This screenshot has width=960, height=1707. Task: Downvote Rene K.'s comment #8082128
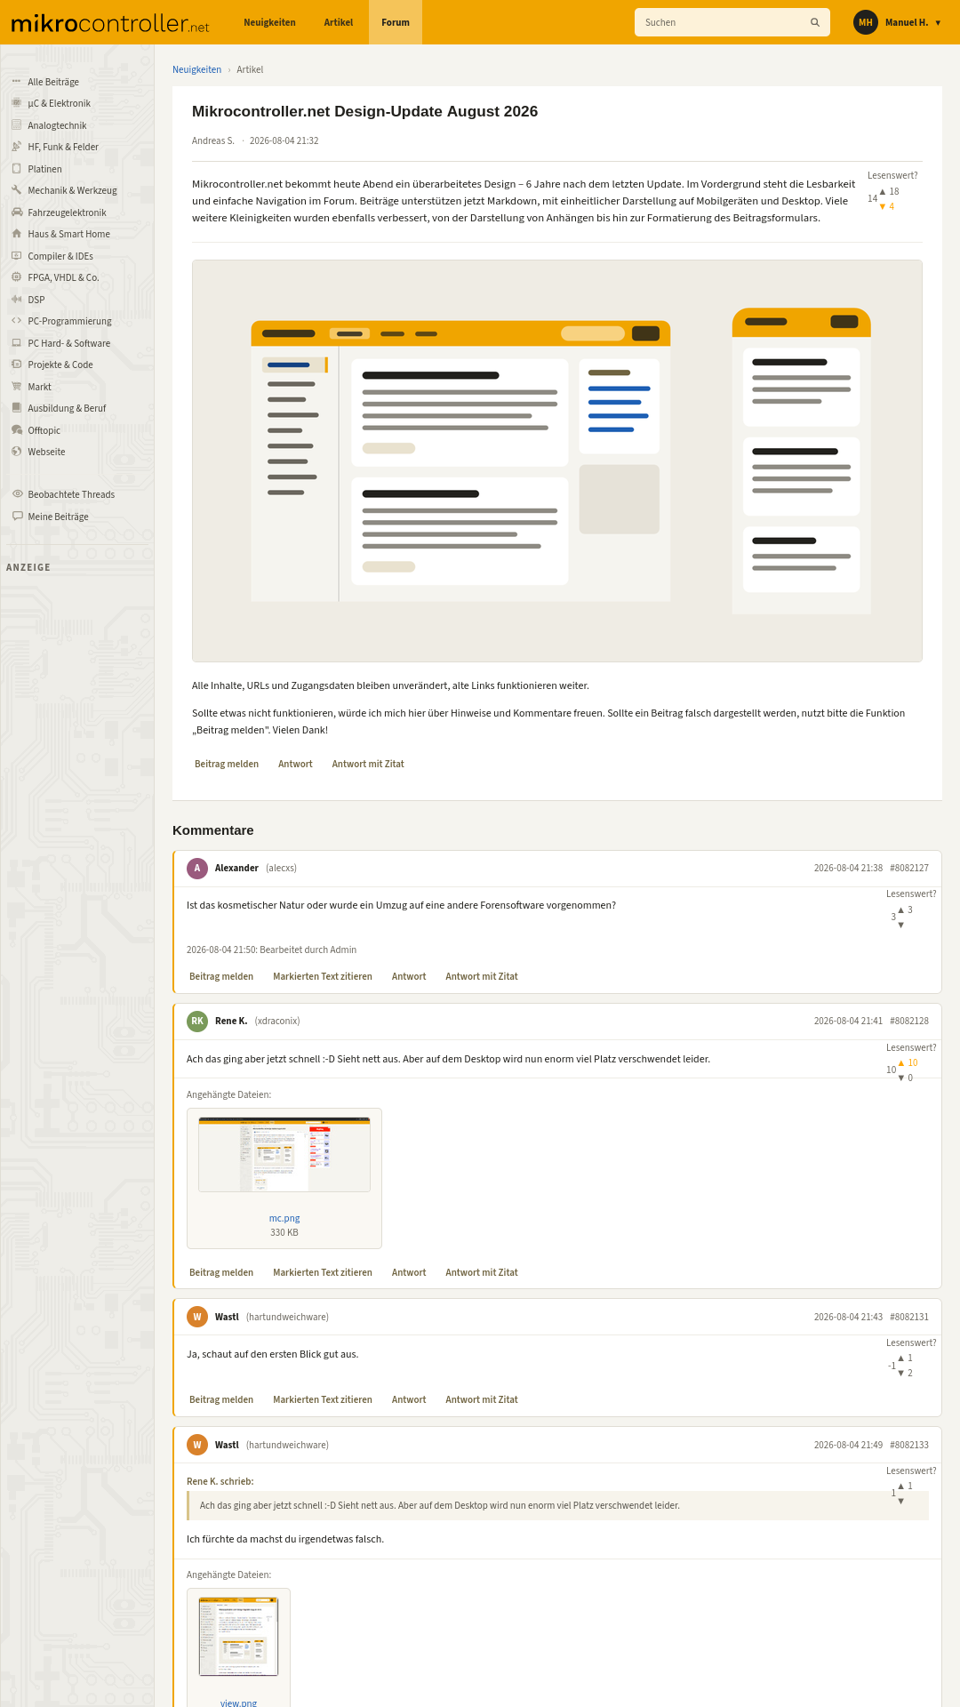pos(900,1078)
